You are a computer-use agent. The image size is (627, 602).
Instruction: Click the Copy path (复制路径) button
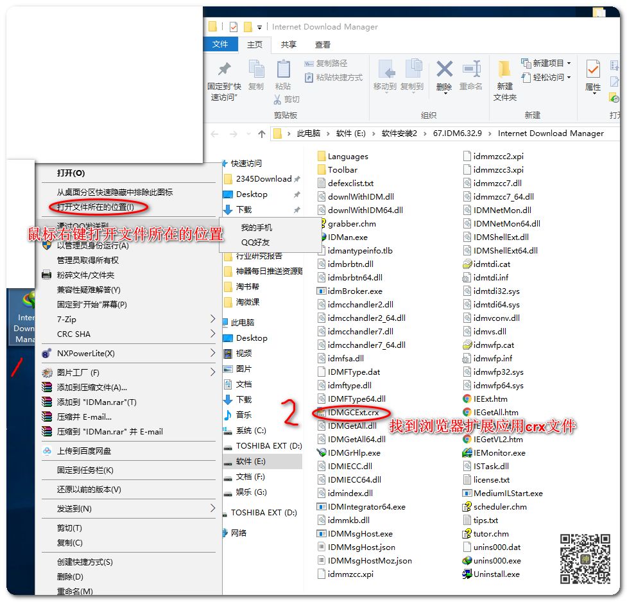(326, 63)
